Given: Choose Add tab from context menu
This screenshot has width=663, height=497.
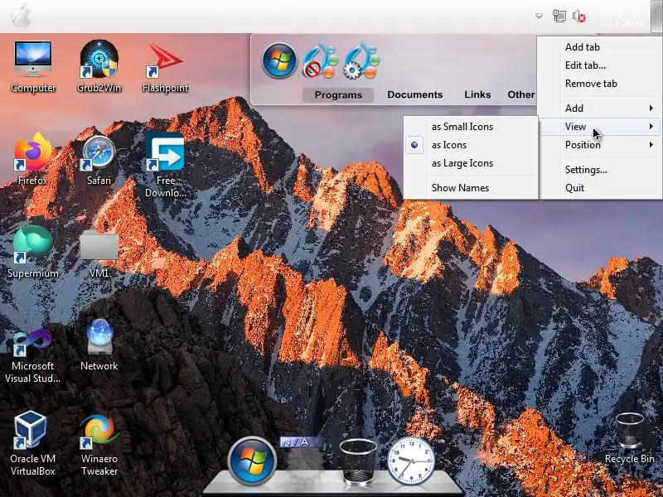Looking at the screenshot, I should coord(599,47).
